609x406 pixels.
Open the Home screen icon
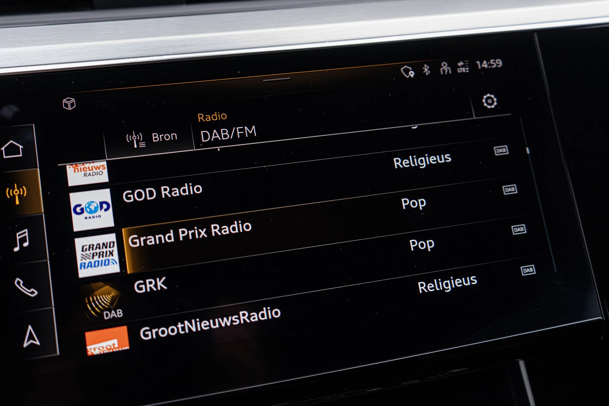[12, 149]
